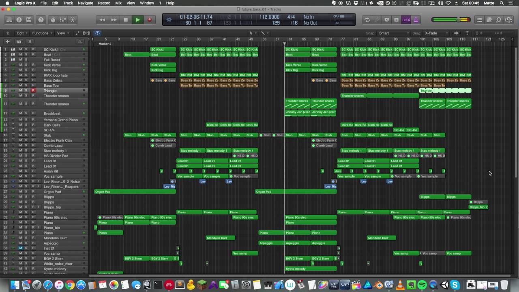This screenshot has height=292, width=519.
Task: Click the Rewind transport button
Action: pyautogui.click(x=102, y=19)
